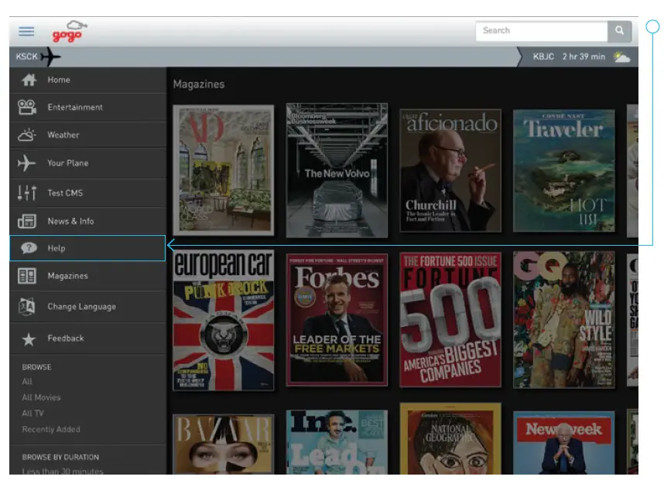Click the KSCK origin label
Screen dimensions: 664x480
pyautogui.click(x=26, y=56)
